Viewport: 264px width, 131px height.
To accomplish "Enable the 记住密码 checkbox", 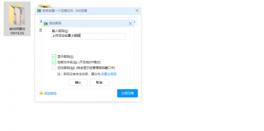I will pyautogui.click(x=54, y=68).
